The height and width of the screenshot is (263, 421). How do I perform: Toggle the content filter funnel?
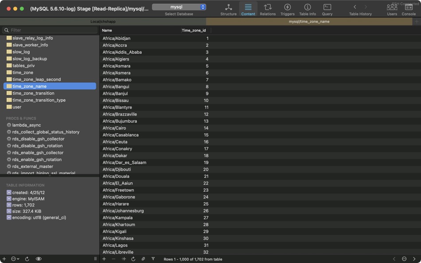[153, 259]
